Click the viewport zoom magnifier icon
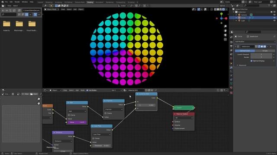The width and height of the screenshot is (277, 155). 225,26
